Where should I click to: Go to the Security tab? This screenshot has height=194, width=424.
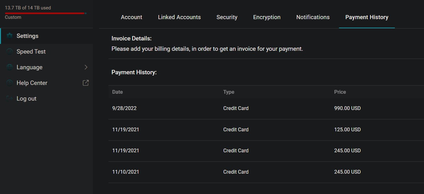[x=227, y=17]
